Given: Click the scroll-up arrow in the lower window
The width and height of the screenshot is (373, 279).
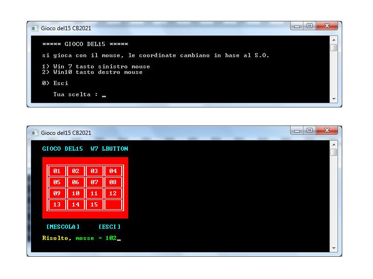Looking at the screenshot, I should [x=334, y=145].
